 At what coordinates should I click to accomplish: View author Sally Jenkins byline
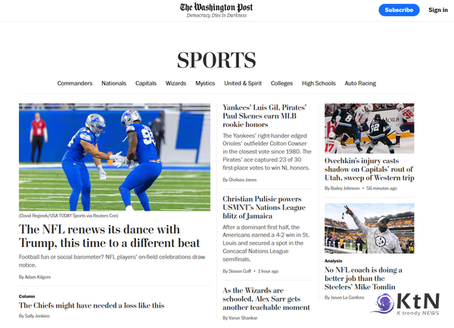(x=35, y=316)
